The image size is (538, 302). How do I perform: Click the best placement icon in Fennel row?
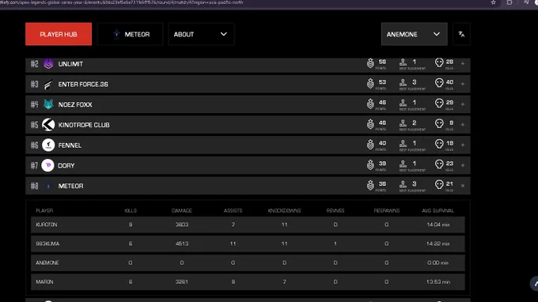point(403,144)
